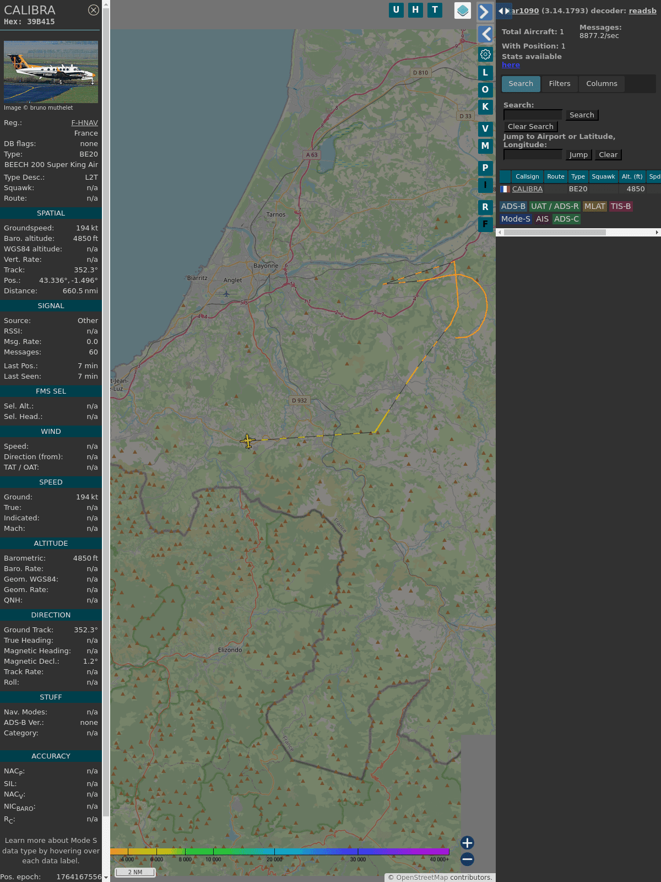Toggle the L labels button
This screenshot has height=882, width=661.
[x=485, y=73]
